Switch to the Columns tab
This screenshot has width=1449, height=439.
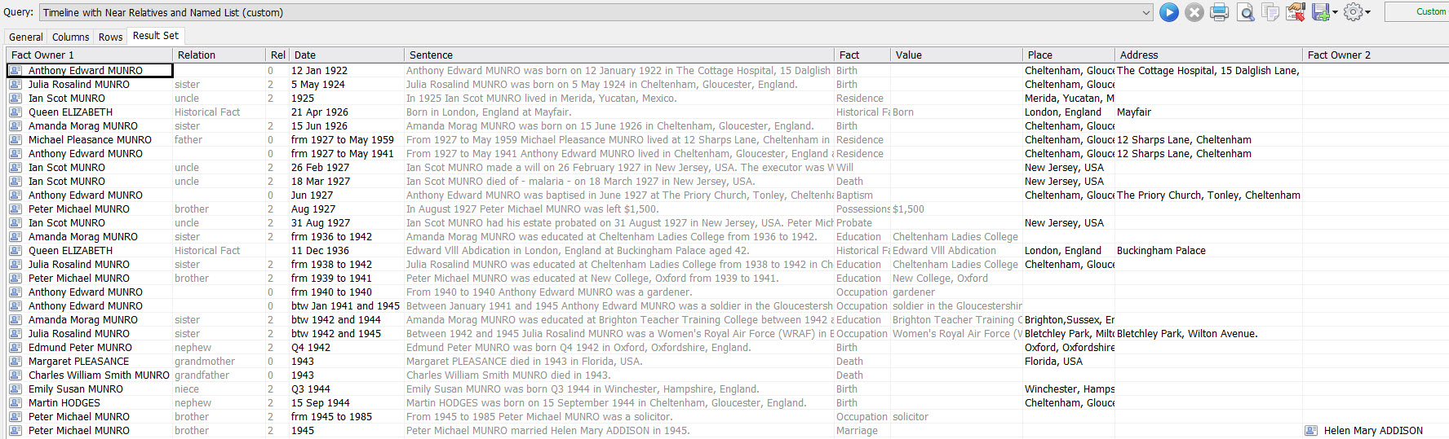pos(71,37)
